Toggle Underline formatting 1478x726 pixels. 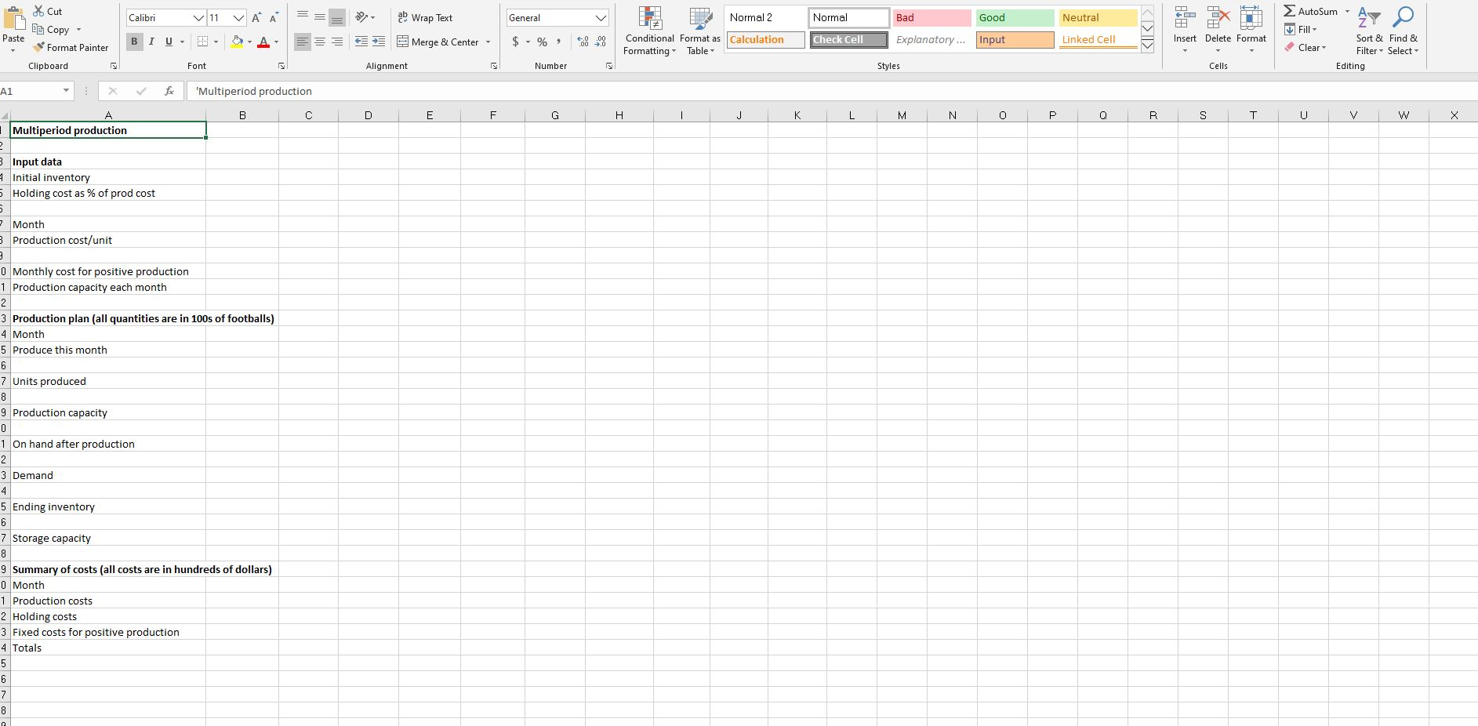click(169, 42)
